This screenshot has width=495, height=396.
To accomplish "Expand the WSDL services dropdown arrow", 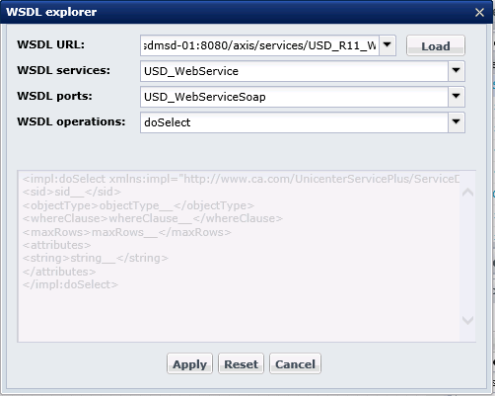I will (457, 71).
